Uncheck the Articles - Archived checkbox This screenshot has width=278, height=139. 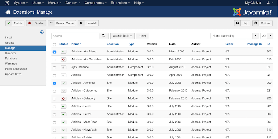(x=55, y=83)
